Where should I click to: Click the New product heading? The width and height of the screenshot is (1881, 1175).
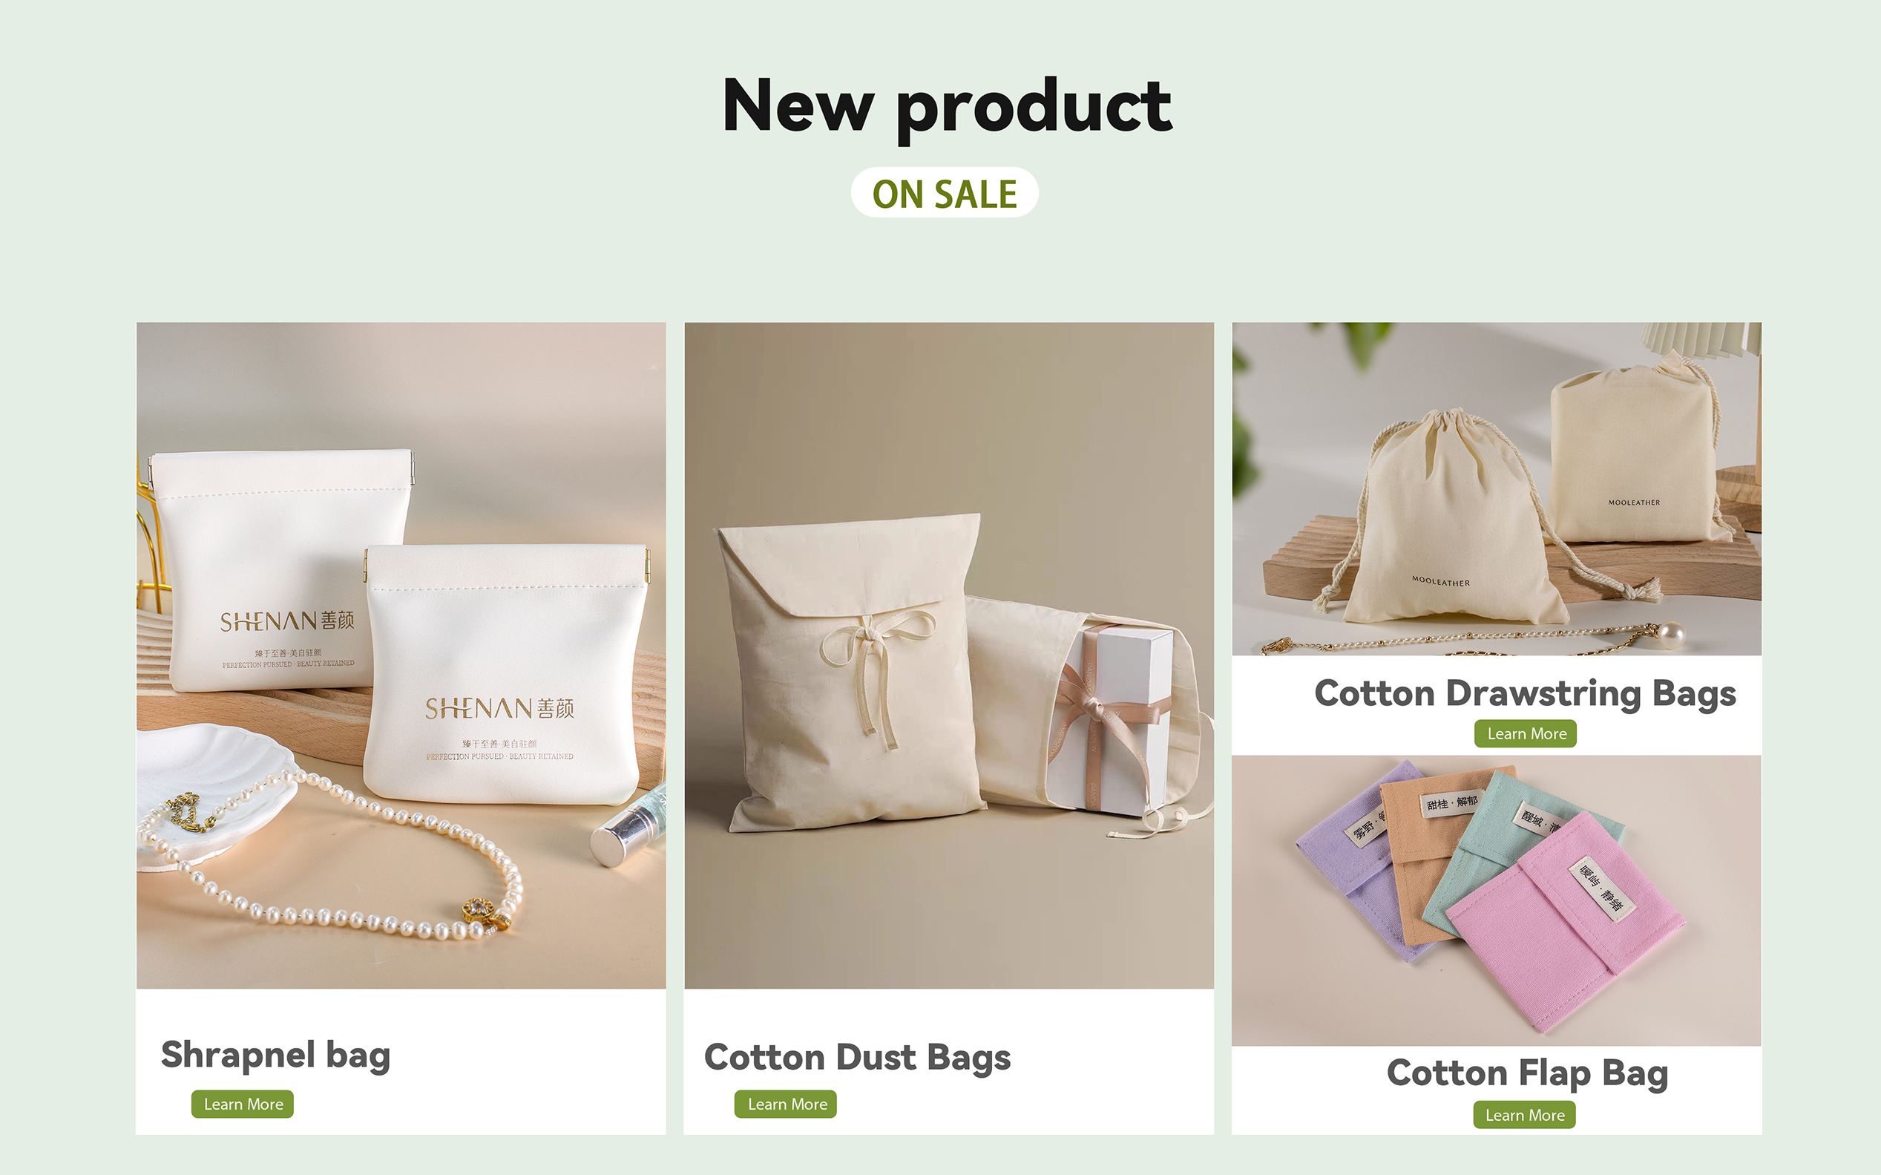tap(947, 106)
